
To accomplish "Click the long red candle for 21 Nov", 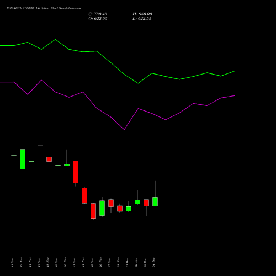I will (x=76, y=172).
